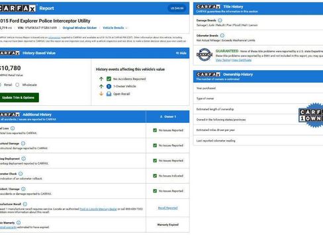Click the Update Trim & Options button
The image size is (323, 242).
[19, 98]
